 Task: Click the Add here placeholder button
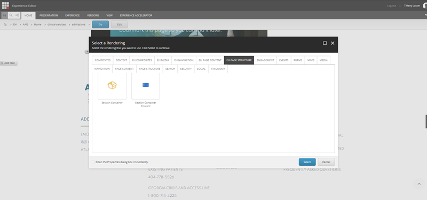[9, 63]
